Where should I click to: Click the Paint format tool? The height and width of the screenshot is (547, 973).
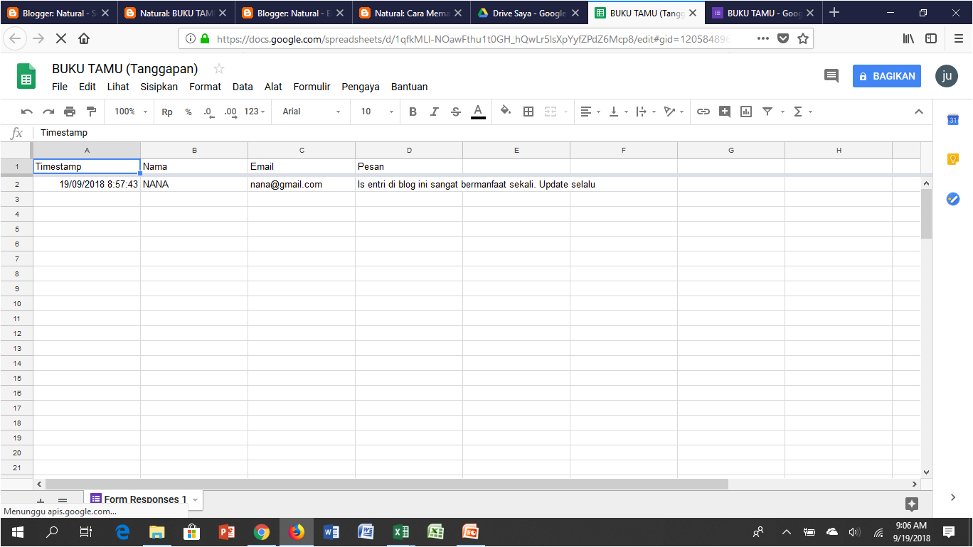click(91, 112)
